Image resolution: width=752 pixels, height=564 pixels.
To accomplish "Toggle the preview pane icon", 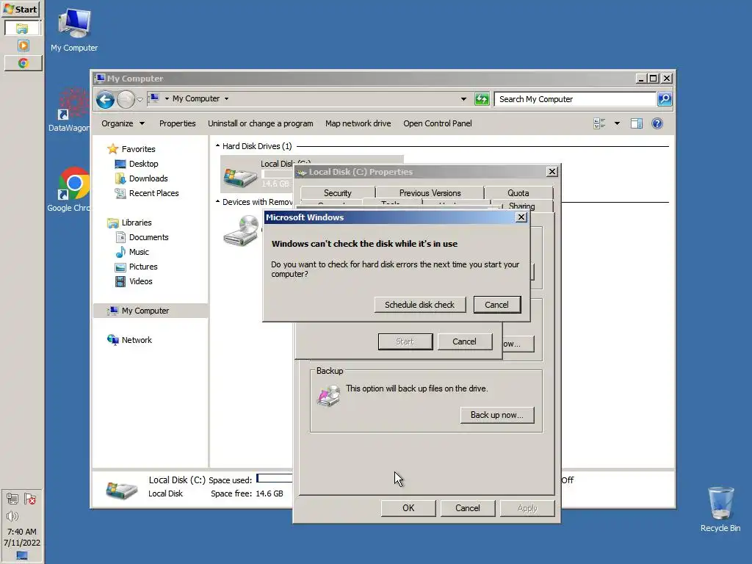I will tap(637, 123).
